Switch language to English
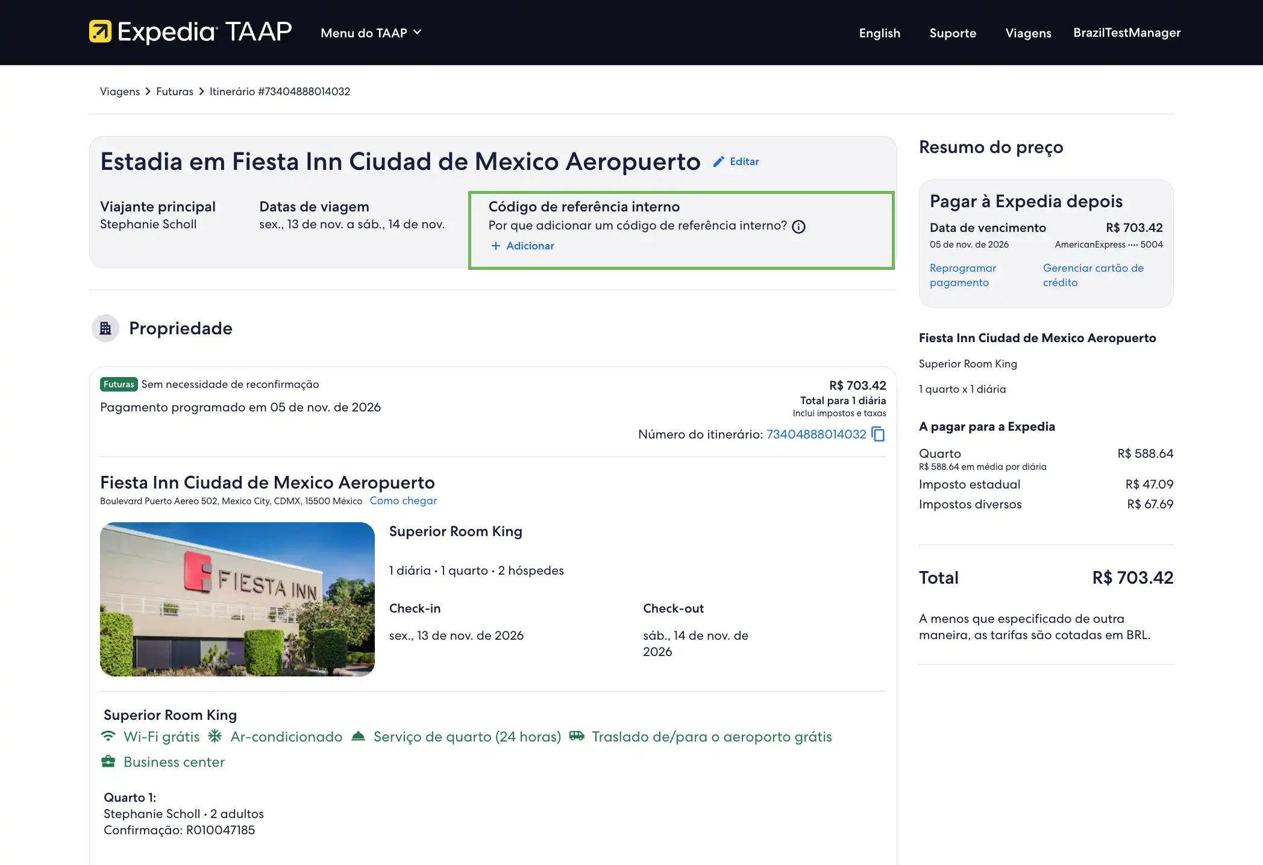Screen dimensions: 1263x865 tap(879, 33)
